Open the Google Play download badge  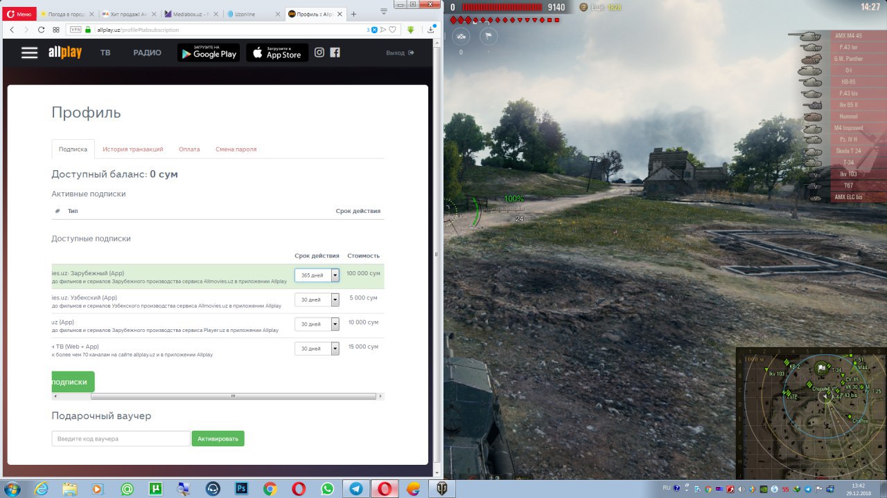tap(209, 53)
